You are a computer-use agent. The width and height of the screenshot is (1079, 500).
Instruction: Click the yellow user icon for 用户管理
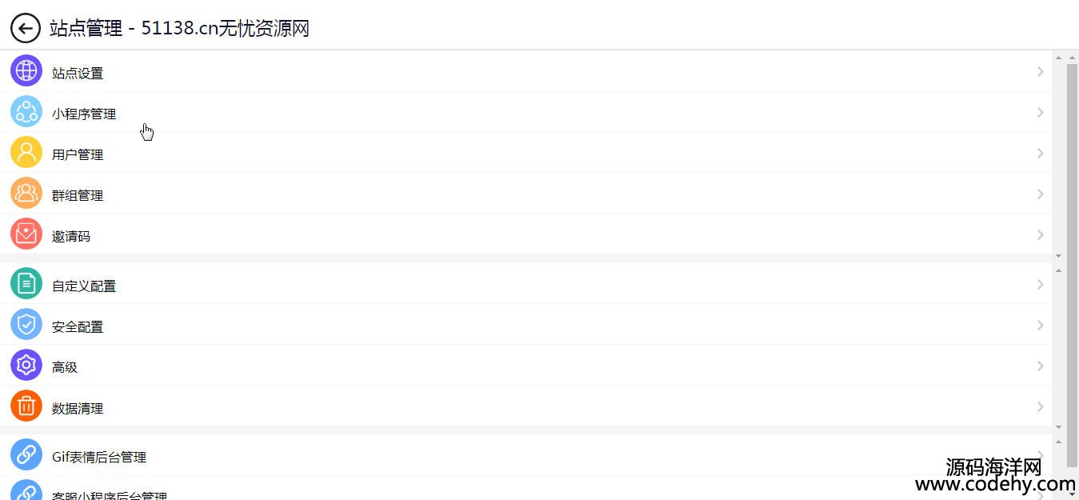coord(26,152)
